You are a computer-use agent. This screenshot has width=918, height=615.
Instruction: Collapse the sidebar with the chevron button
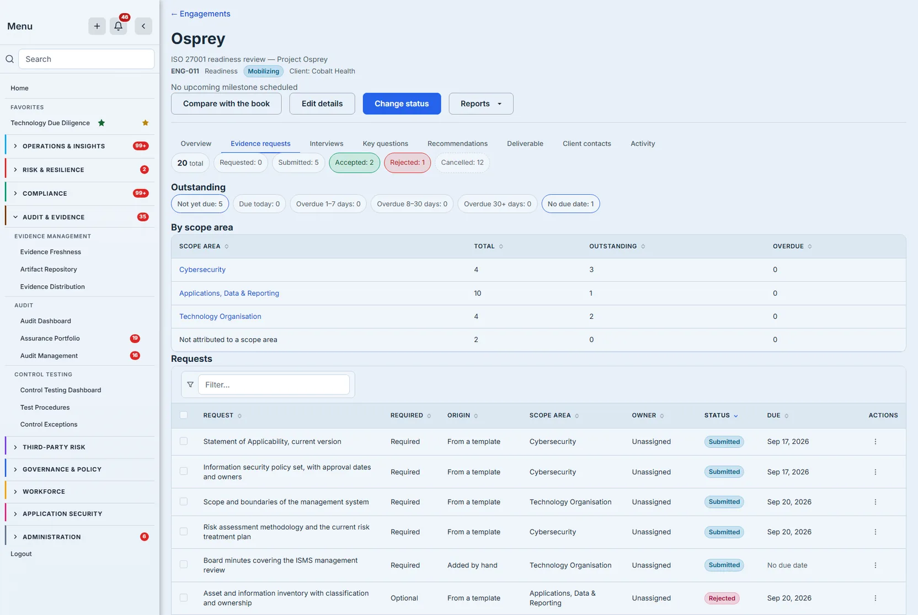point(143,26)
